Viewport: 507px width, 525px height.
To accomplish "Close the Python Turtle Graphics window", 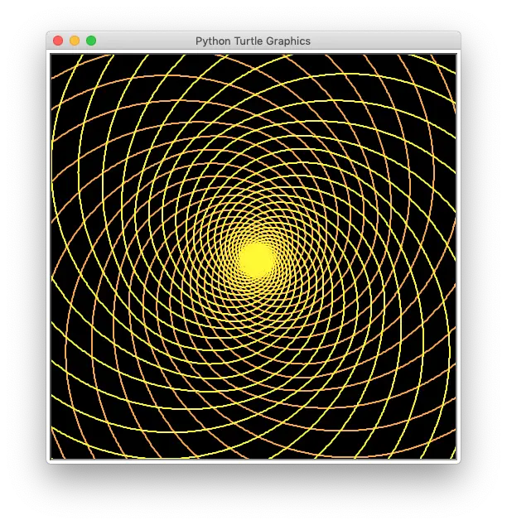I will [x=58, y=41].
